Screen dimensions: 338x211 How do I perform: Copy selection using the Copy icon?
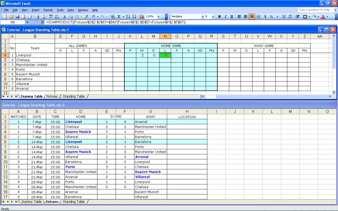[x=71, y=17]
